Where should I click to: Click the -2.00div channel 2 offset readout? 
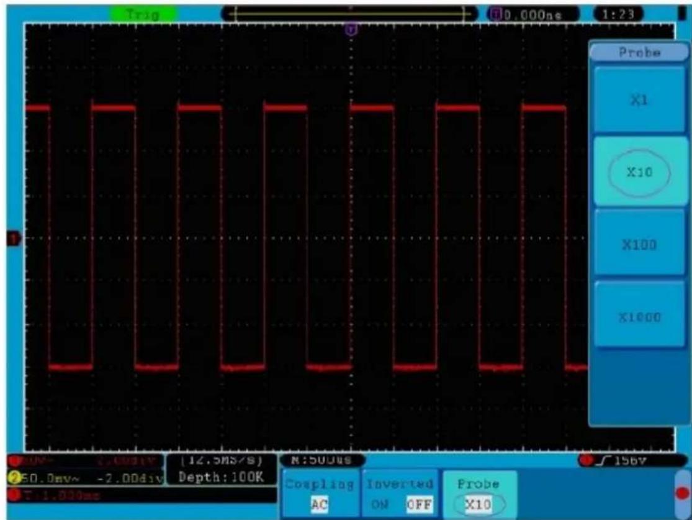click(129, 478)
